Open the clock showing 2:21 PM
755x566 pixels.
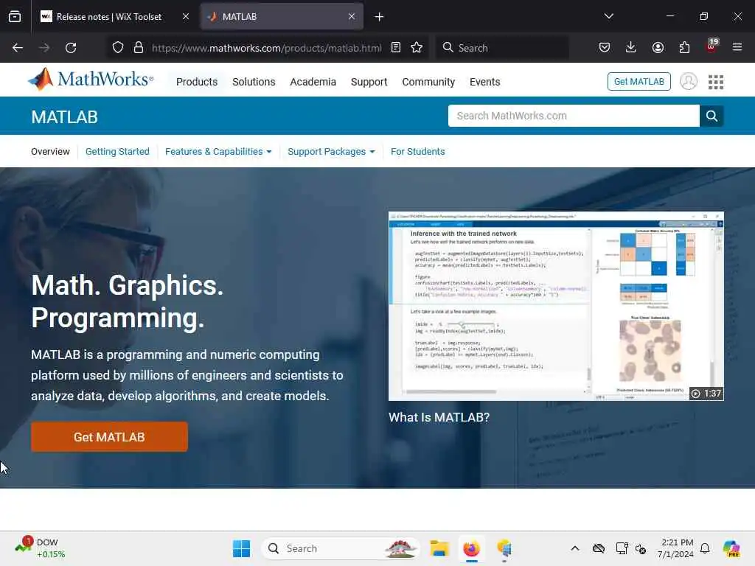pyautogui.click(x=676, y=548)
